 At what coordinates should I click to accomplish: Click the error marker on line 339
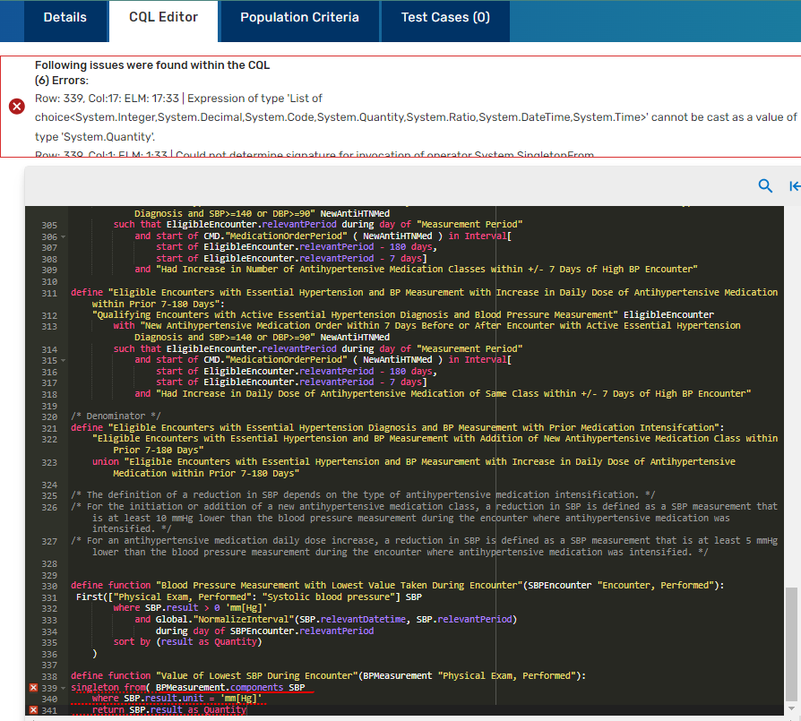click(33, 688)
